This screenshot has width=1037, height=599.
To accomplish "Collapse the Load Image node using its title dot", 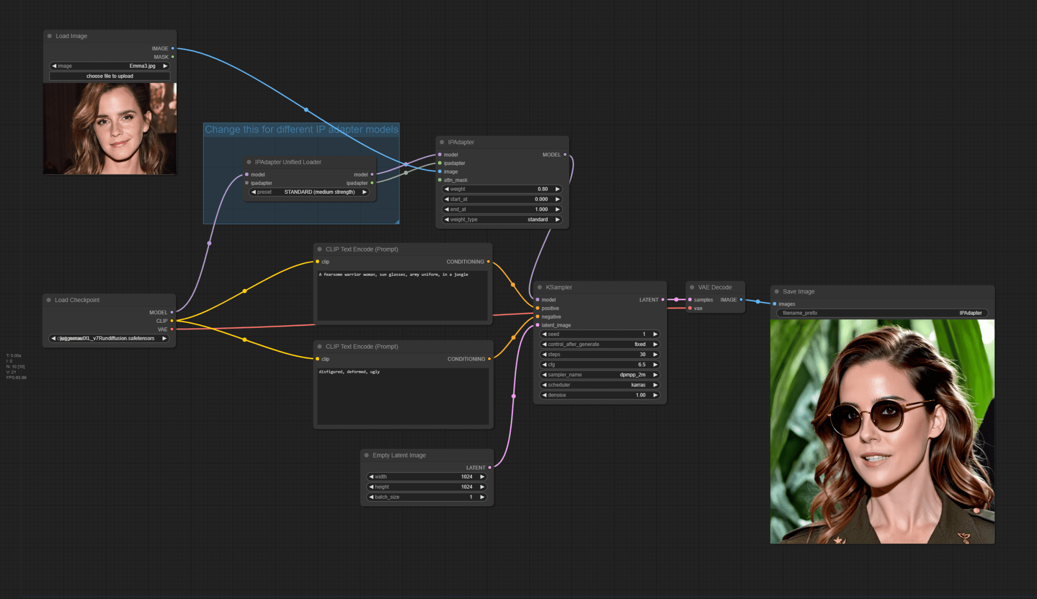I will [x=50, y=36].
